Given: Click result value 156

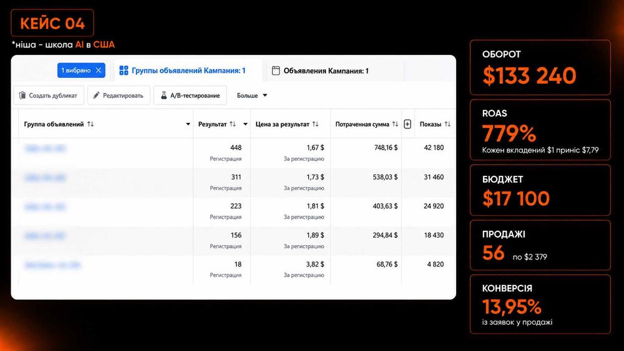Looking at the screenshot, I should (236, 235).
